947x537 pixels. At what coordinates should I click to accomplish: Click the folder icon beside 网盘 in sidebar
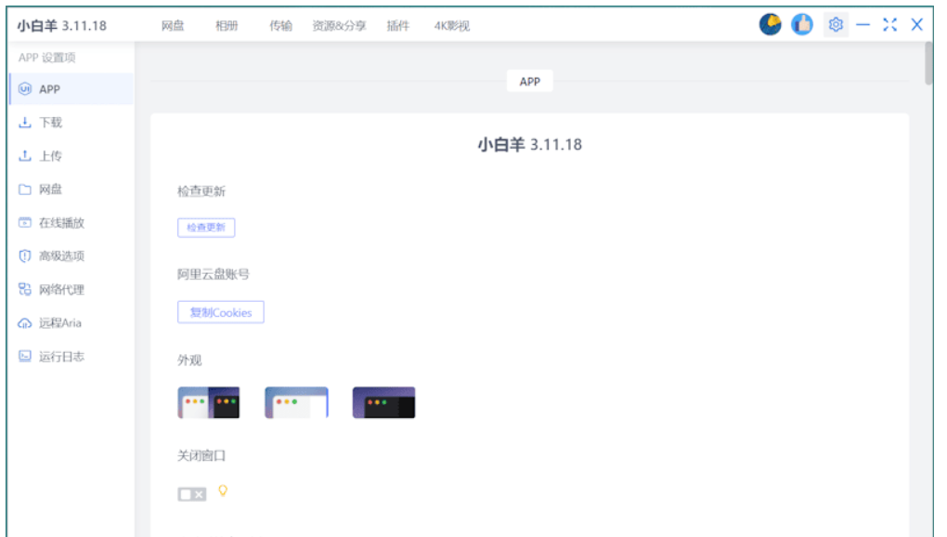25,190
